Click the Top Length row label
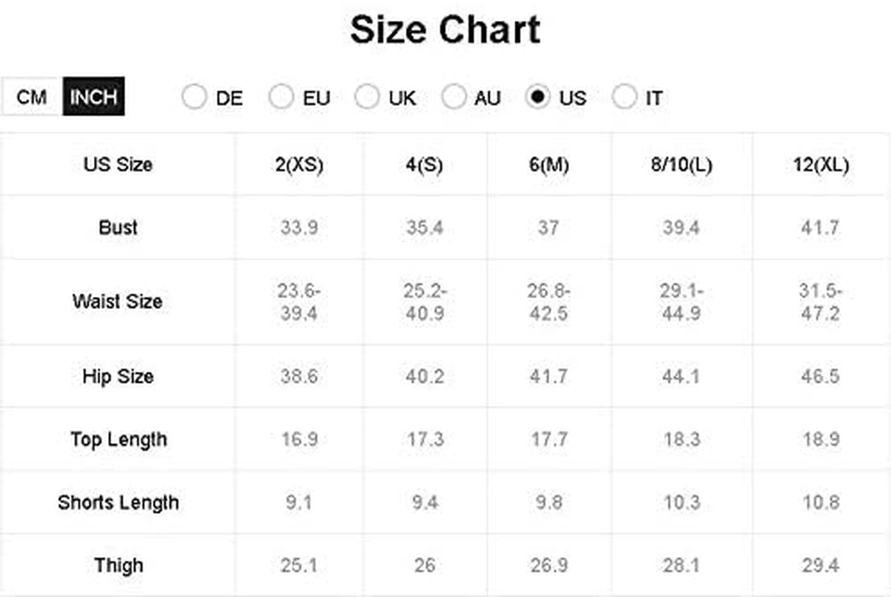The width and height of the screenshot is (891, 597). click(x=119, y=439)
